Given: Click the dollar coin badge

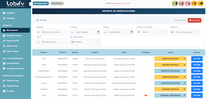Looking at the screenshot, I should (x=194, y=4).
